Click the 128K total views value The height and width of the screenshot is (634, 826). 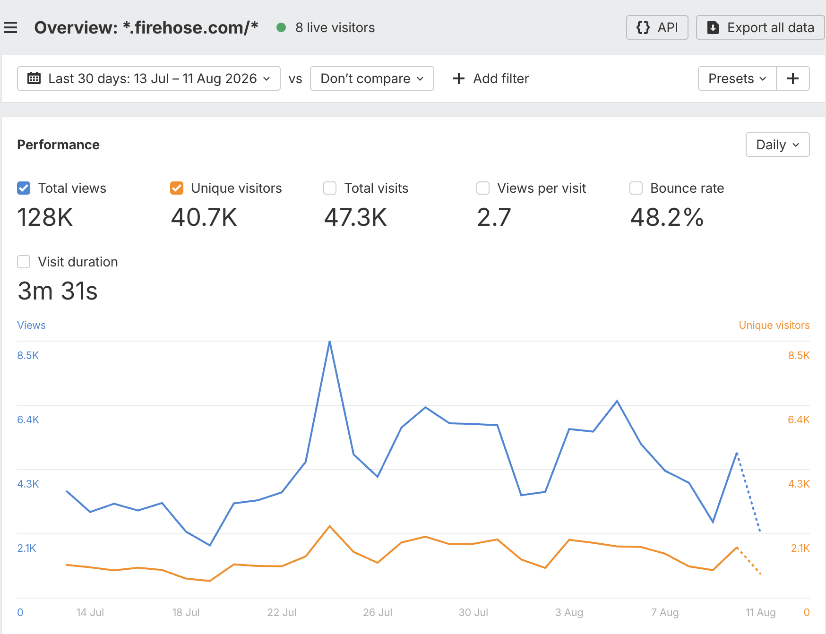[45, 217]
